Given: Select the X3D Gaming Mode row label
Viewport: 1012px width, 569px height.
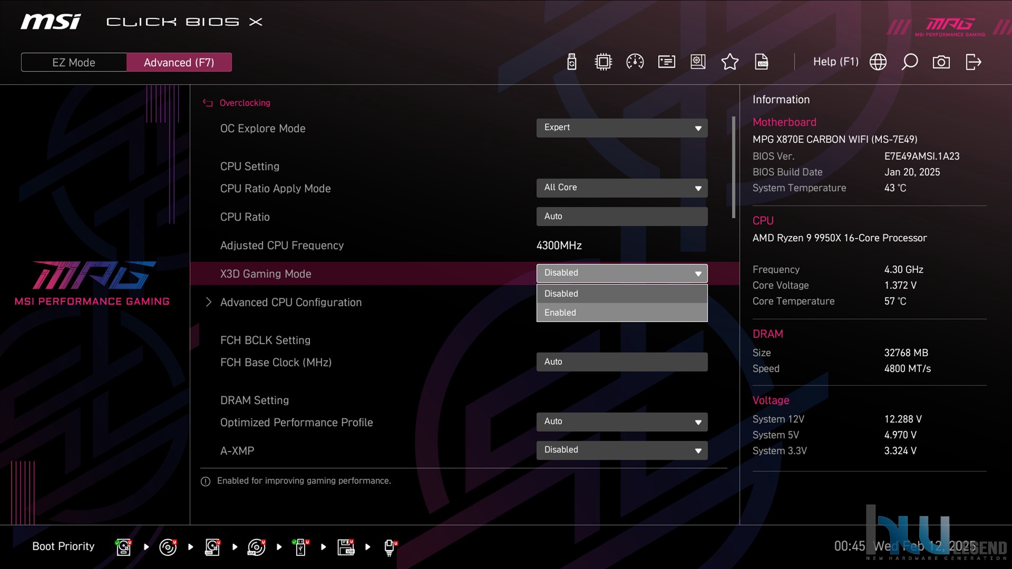Looking at the screenshot, I should [265, 273].
